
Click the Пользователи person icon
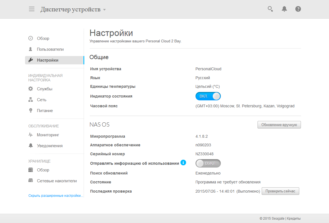[31, 49]
